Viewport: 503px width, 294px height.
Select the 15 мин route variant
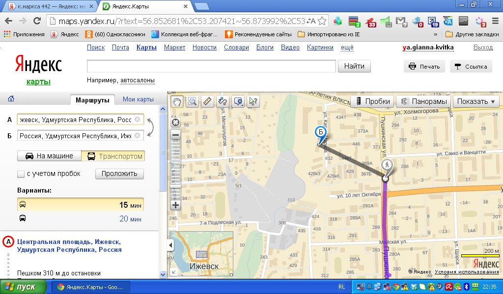[x=80, y=205]
